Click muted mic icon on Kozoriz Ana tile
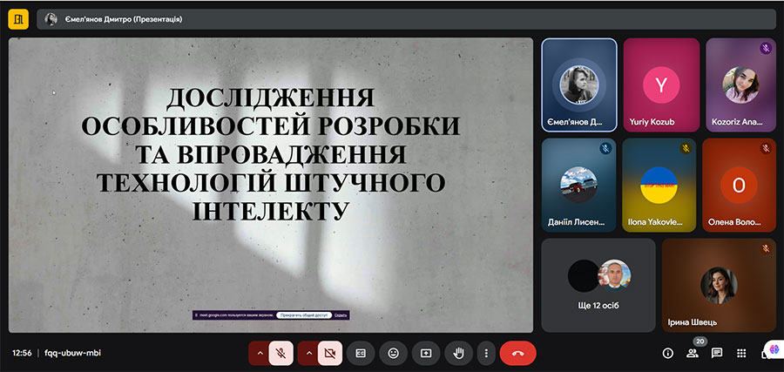This screenshot has width=784, height=372. coord(766,49)
